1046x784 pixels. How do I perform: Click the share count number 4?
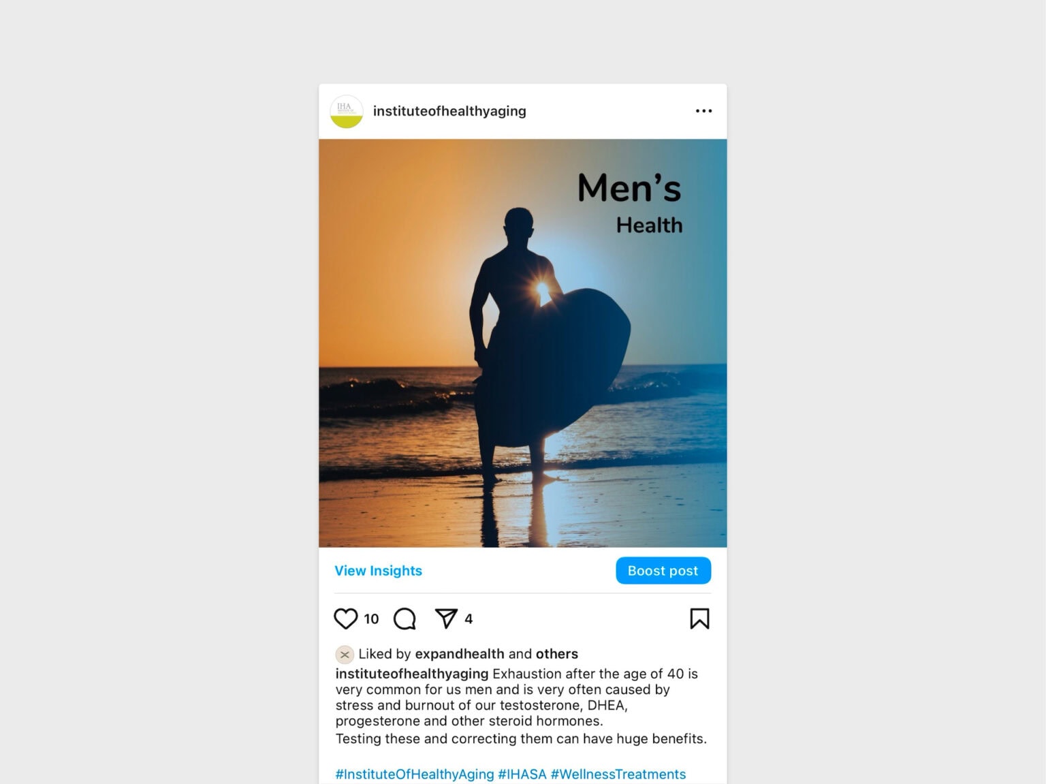[469, 618]
